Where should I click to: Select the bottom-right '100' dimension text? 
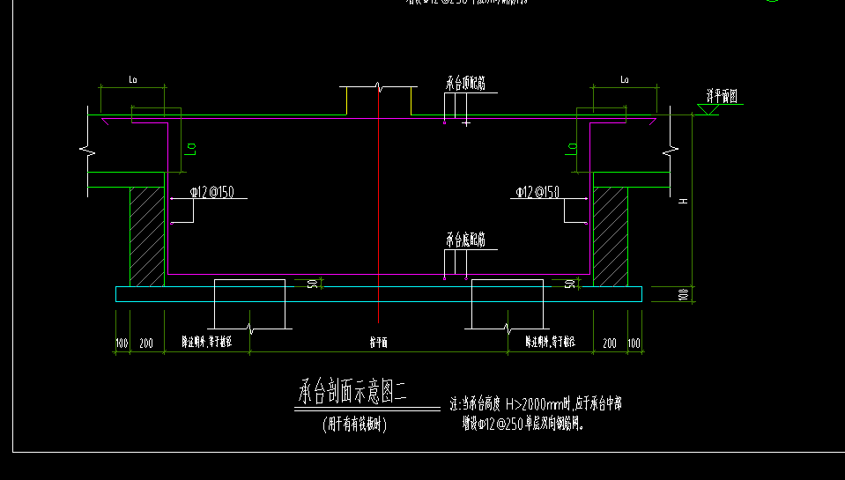click(x=634, y=343)
